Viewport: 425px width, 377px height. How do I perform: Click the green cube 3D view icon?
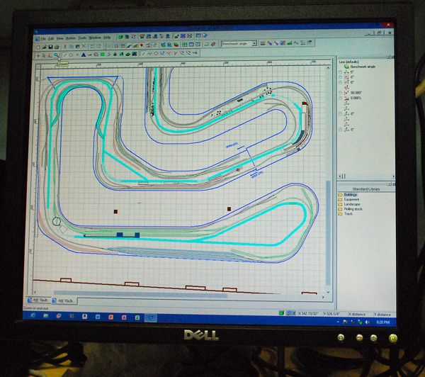pyautogui.click(x=120, y=37)
